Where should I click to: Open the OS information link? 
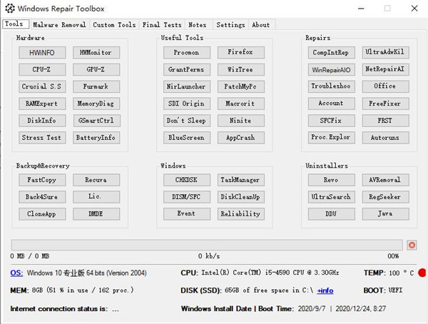click(x=16, y=273)
